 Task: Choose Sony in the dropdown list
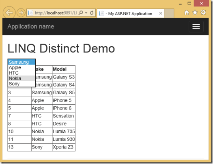22,84
